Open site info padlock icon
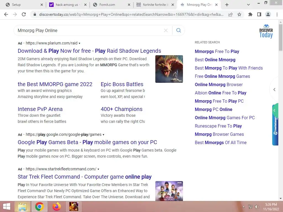This screenshot has width=283, height=212. click(35, 14)
